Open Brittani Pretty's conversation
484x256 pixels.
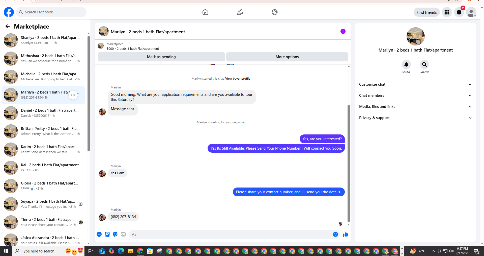43,131
